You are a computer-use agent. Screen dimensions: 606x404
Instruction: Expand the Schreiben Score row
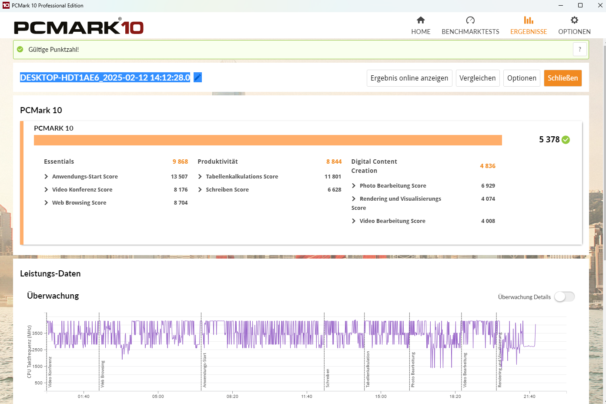click(x=200, y=190)
